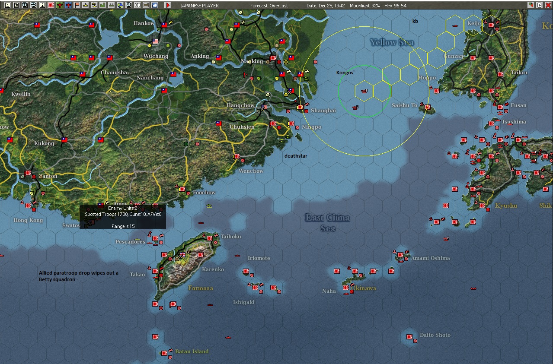Select the Chinese flag next to Nanchang
The image size is (553, 364).
coord(173,74)
